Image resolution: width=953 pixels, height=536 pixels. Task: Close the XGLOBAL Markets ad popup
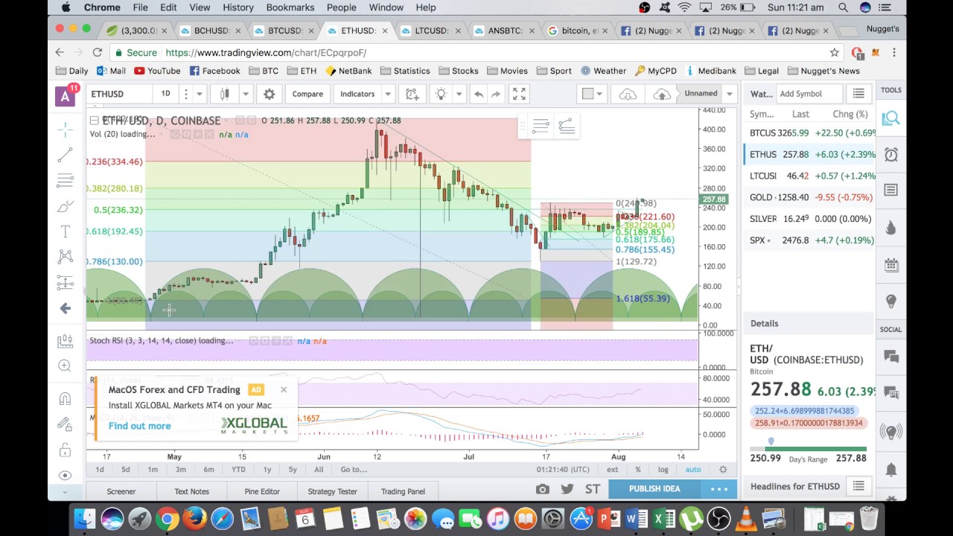pyautogui.click(x=284, y=389)
